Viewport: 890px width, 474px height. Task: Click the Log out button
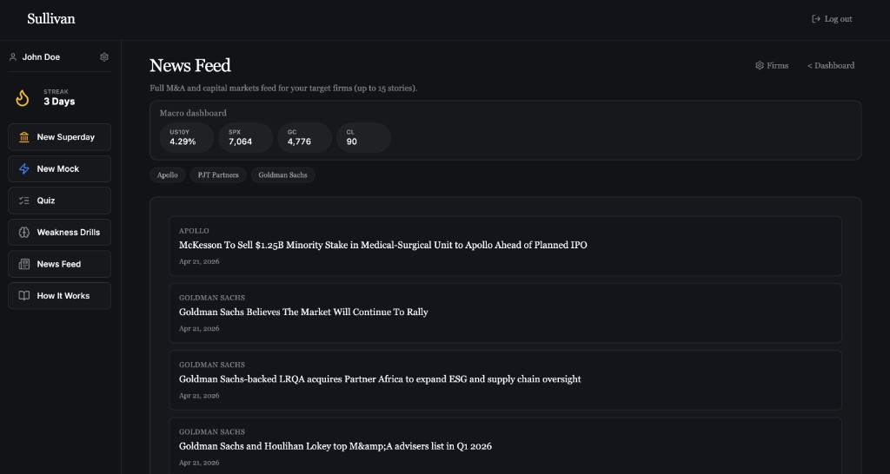click(x=832, y=19)
